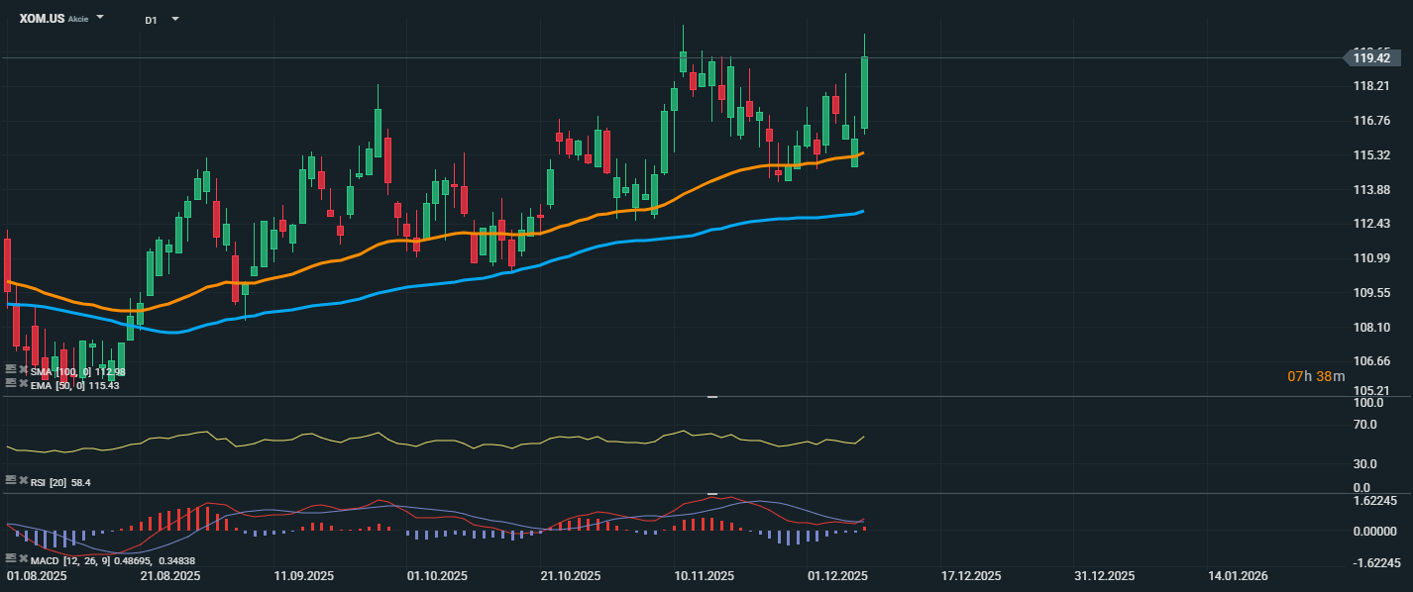1413x592 pixels.
Task: Click the 119.42 current price tag
Action: 1373,58
